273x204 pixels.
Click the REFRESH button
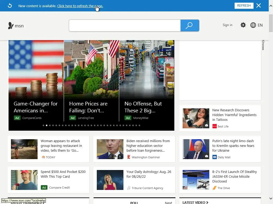pyautogui.click(x=244, y=6)
